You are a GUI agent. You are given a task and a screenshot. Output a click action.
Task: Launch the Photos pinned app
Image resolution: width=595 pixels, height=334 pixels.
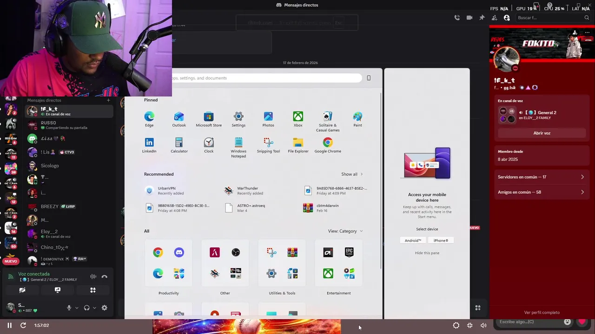(268, 119)
